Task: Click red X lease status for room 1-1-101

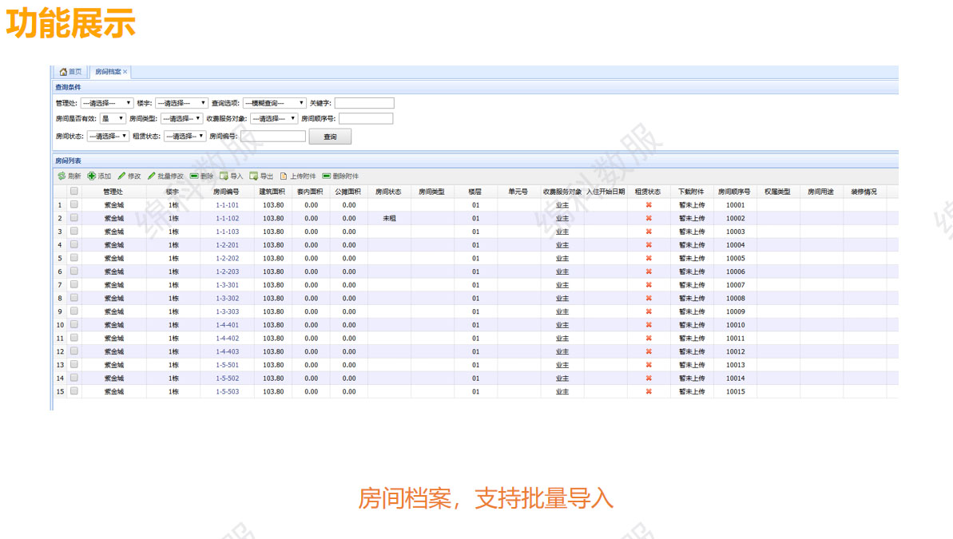Action: [x=649, y=205]
